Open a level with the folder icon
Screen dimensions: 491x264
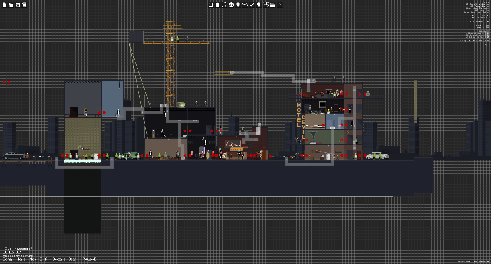point(11,5)
